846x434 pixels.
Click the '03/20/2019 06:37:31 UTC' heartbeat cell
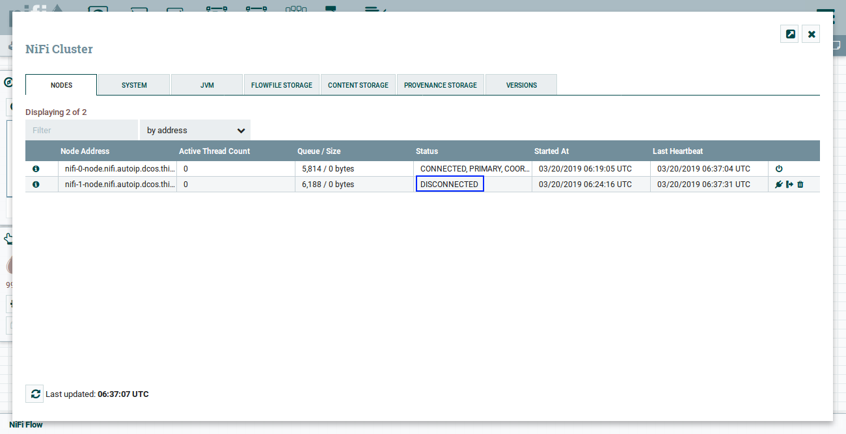pyautogui.click(x=709, y=185)
